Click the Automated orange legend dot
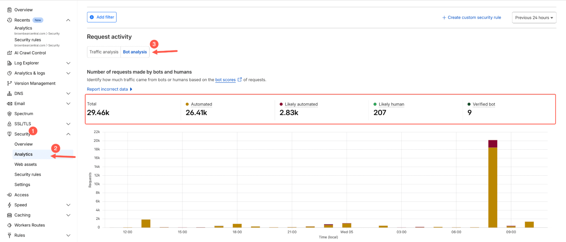566x242 pixels. [x=187, y=104]
